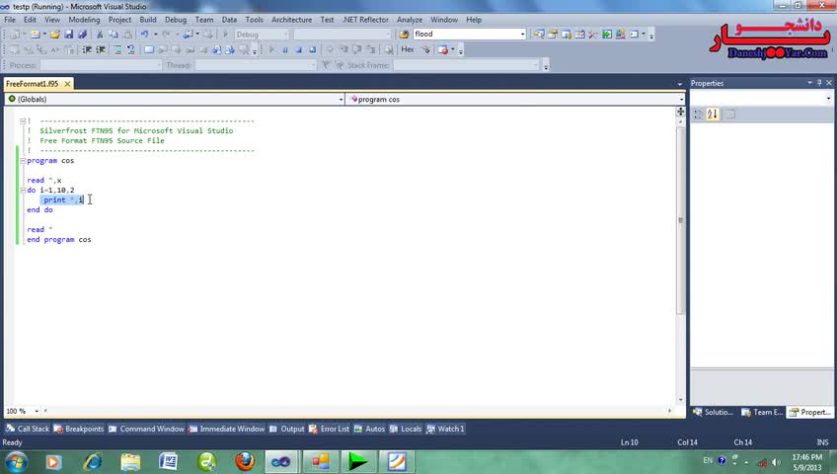Pause debugging with the Break All icon
Screen dimensions: 837x474
285,49
